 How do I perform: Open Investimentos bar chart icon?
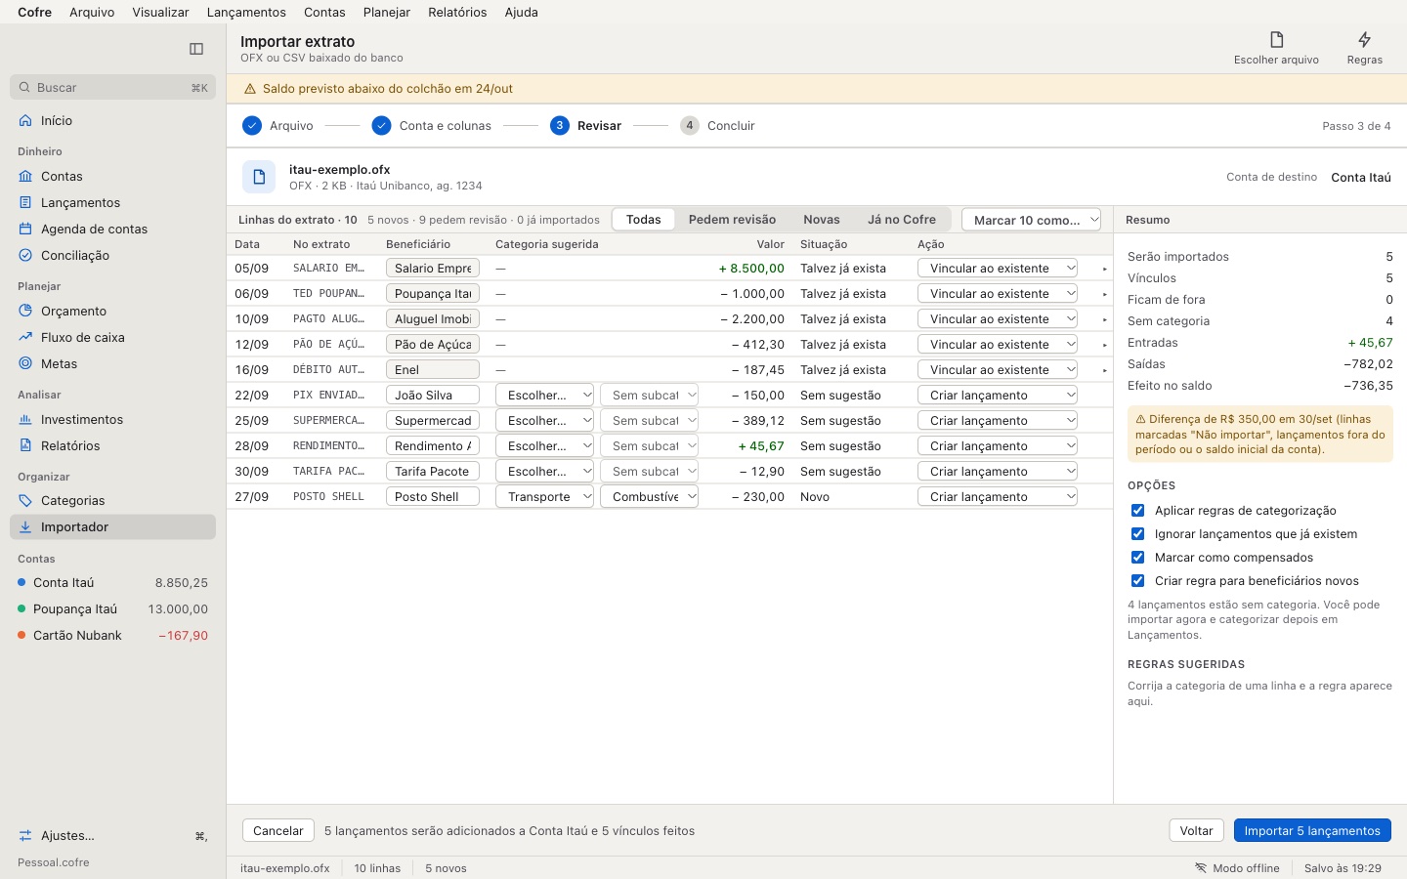(25, 420)
